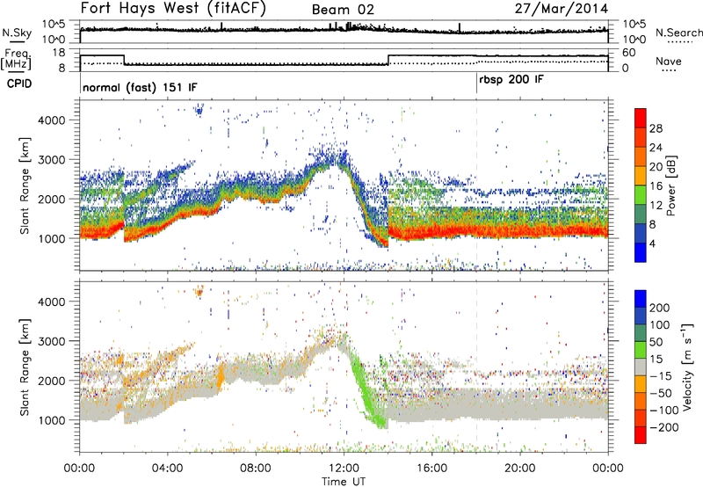This screenshot has width=703, height=487.
Task: Select the "normal (fast) 151 IF" CPID text
Action: coord(140,87)
